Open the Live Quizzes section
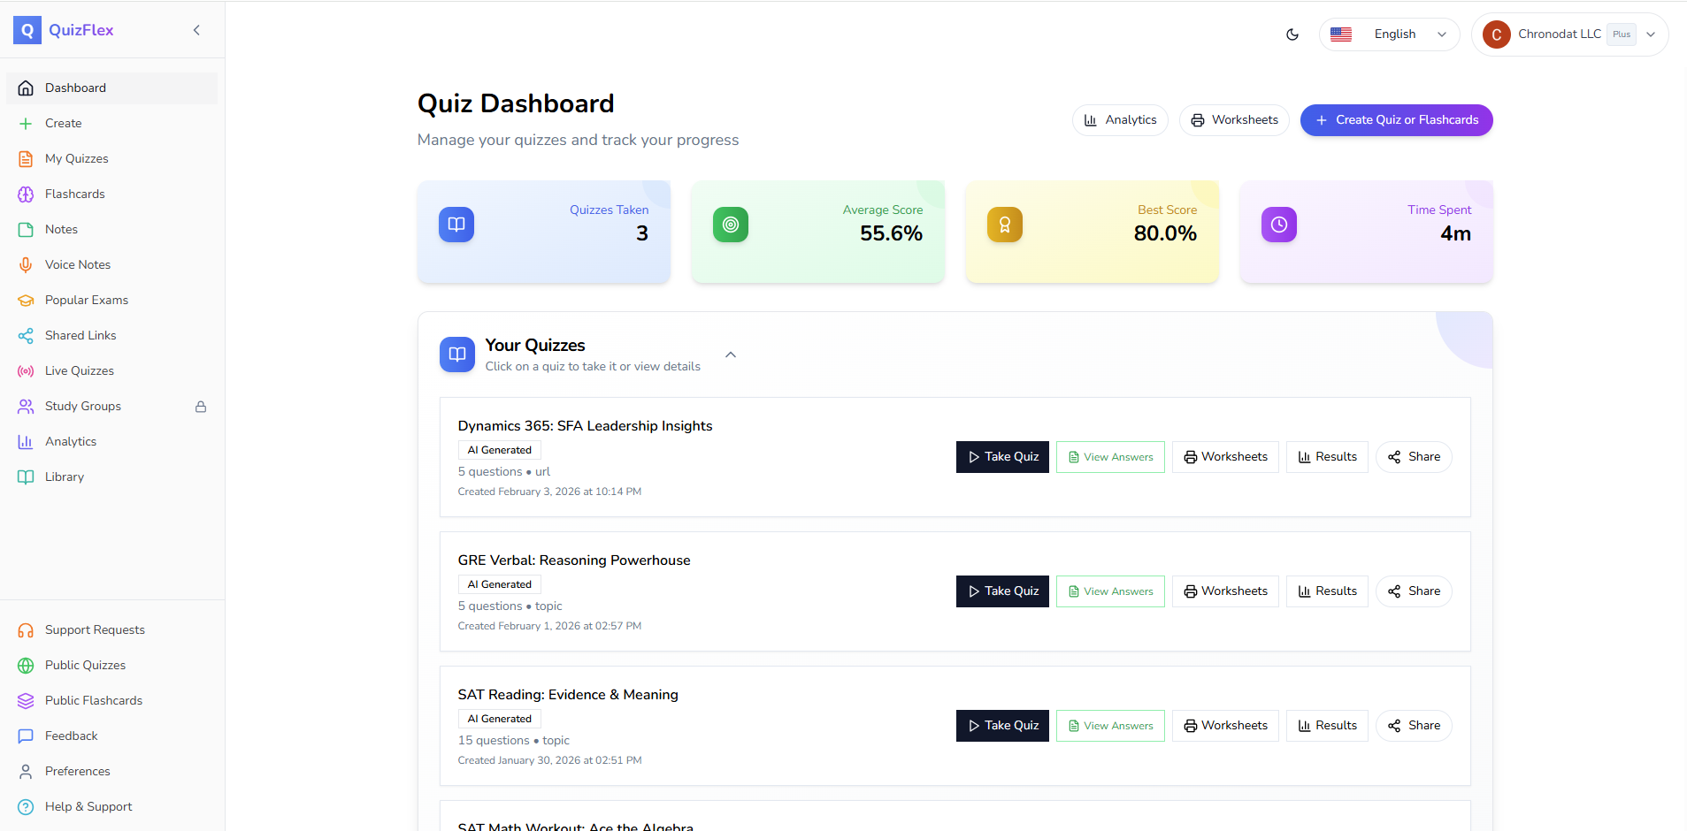The width and height of the screenshot is (1687, 831). coord(81,370)
